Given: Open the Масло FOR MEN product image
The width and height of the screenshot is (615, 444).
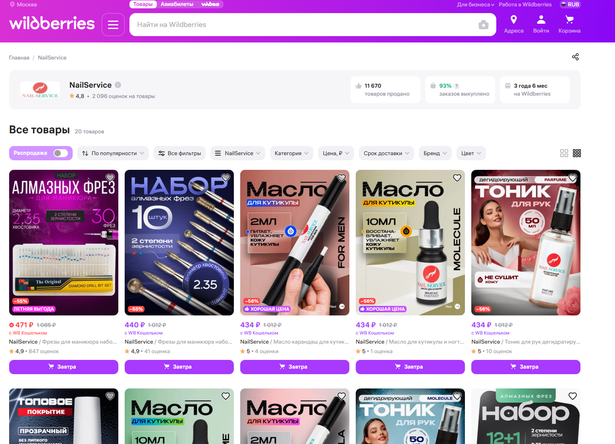Looking at the screenshot, I should coord(295,242).
